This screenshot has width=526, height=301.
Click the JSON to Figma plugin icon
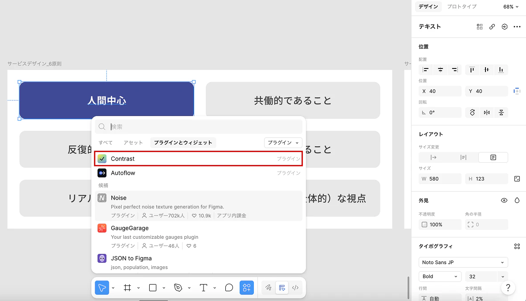[102, 258]
